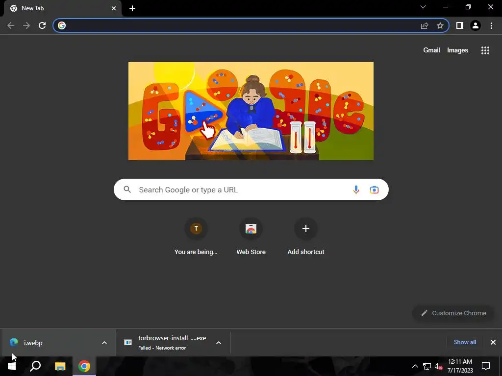The height and width of the screenshot is (376, 502).
Task: Open the Web Store shortcut
Action: click(251, 237)
